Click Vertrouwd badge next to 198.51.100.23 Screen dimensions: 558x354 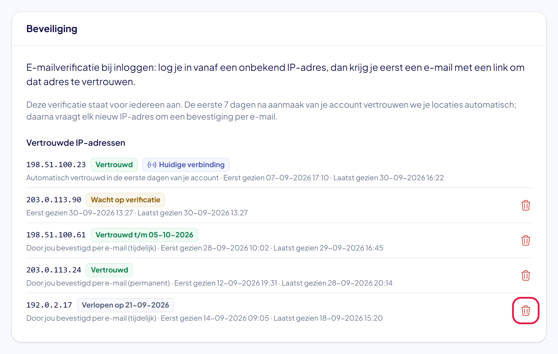coord(114,165)
